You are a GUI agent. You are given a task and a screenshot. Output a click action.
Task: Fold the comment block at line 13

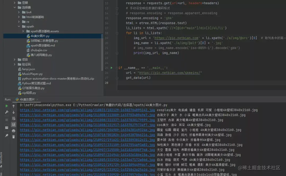[x=117, y=8]
